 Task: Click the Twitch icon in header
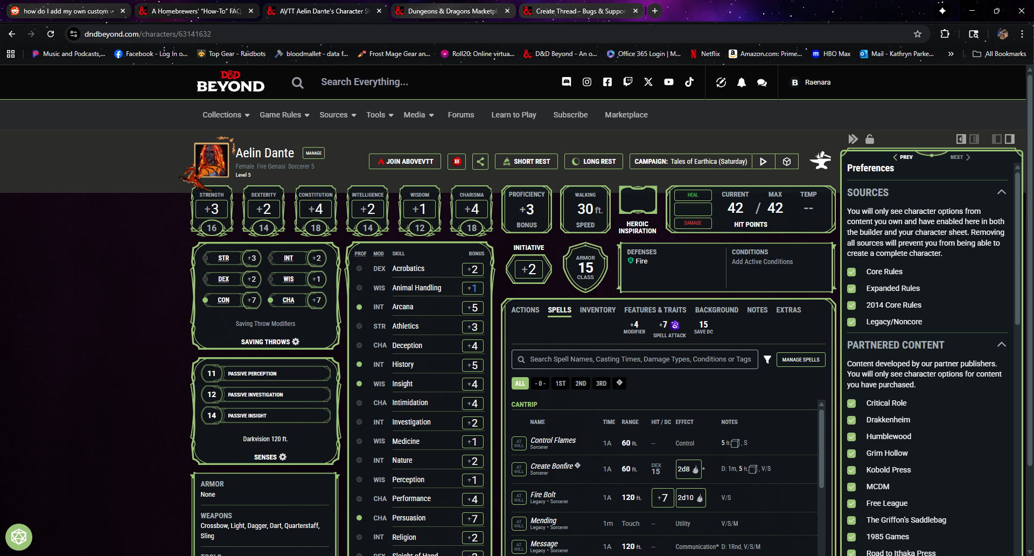coord(628,82)
